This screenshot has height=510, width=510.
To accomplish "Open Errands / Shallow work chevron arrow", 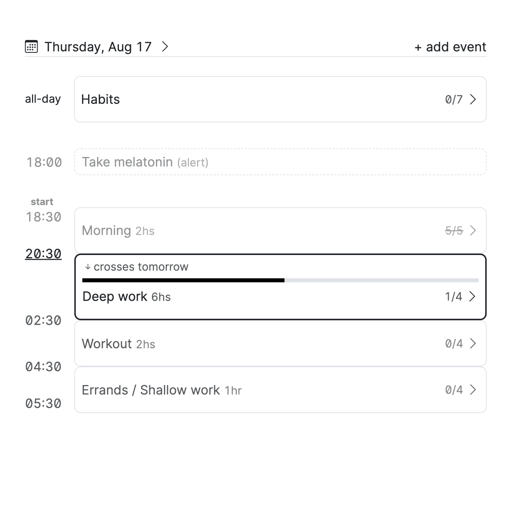I will 473,390.
